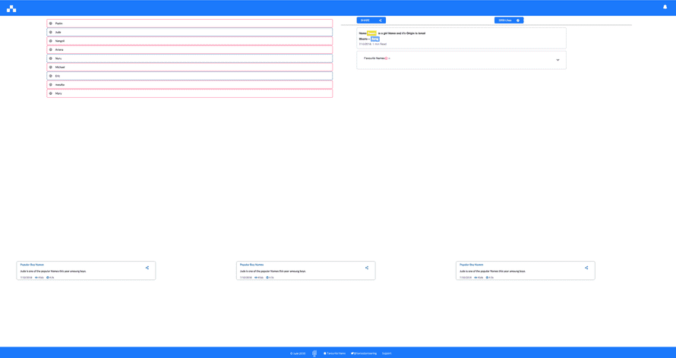
Task: Click the face icon beside Eric
Action: 50,76
